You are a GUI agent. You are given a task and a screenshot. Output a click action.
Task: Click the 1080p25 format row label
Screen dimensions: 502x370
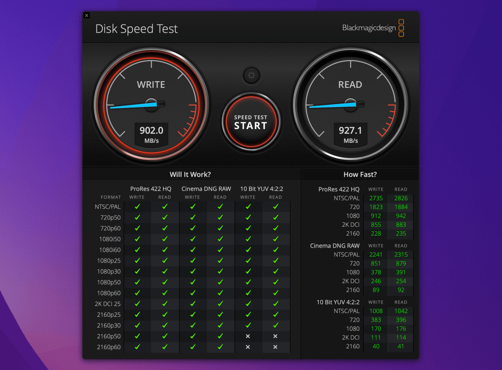point(109,261)
